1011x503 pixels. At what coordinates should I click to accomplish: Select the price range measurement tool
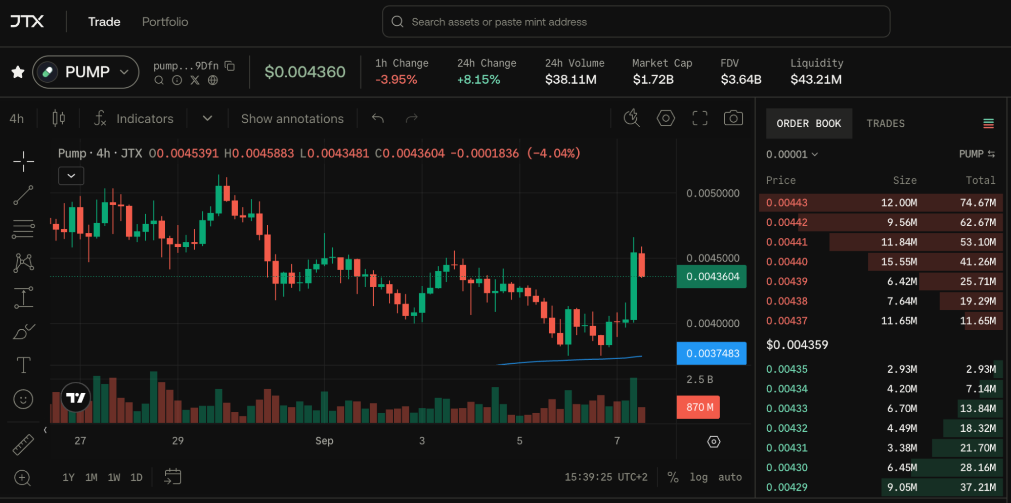[23, 297]
